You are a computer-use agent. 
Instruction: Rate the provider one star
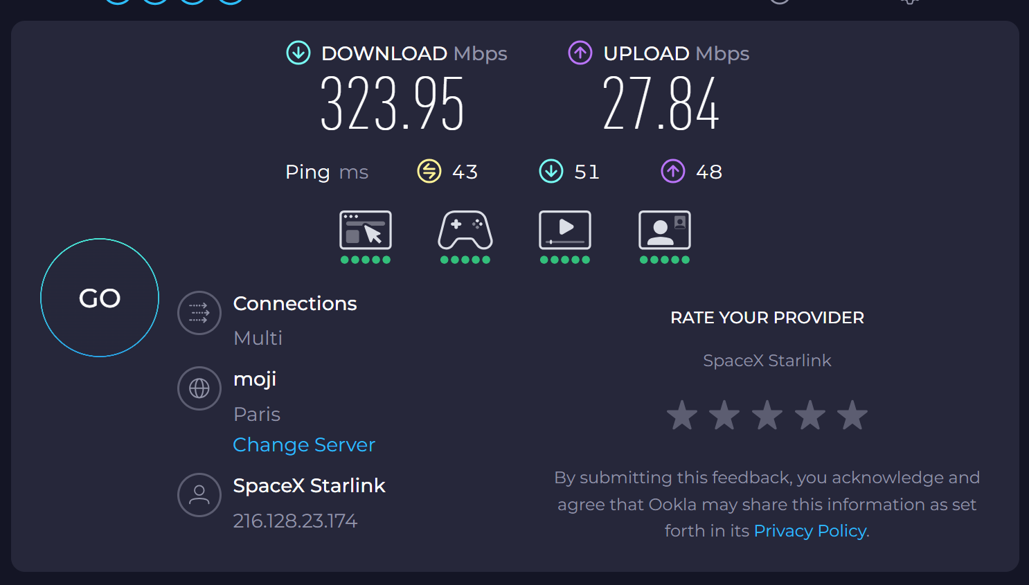[x=682, y=415]
